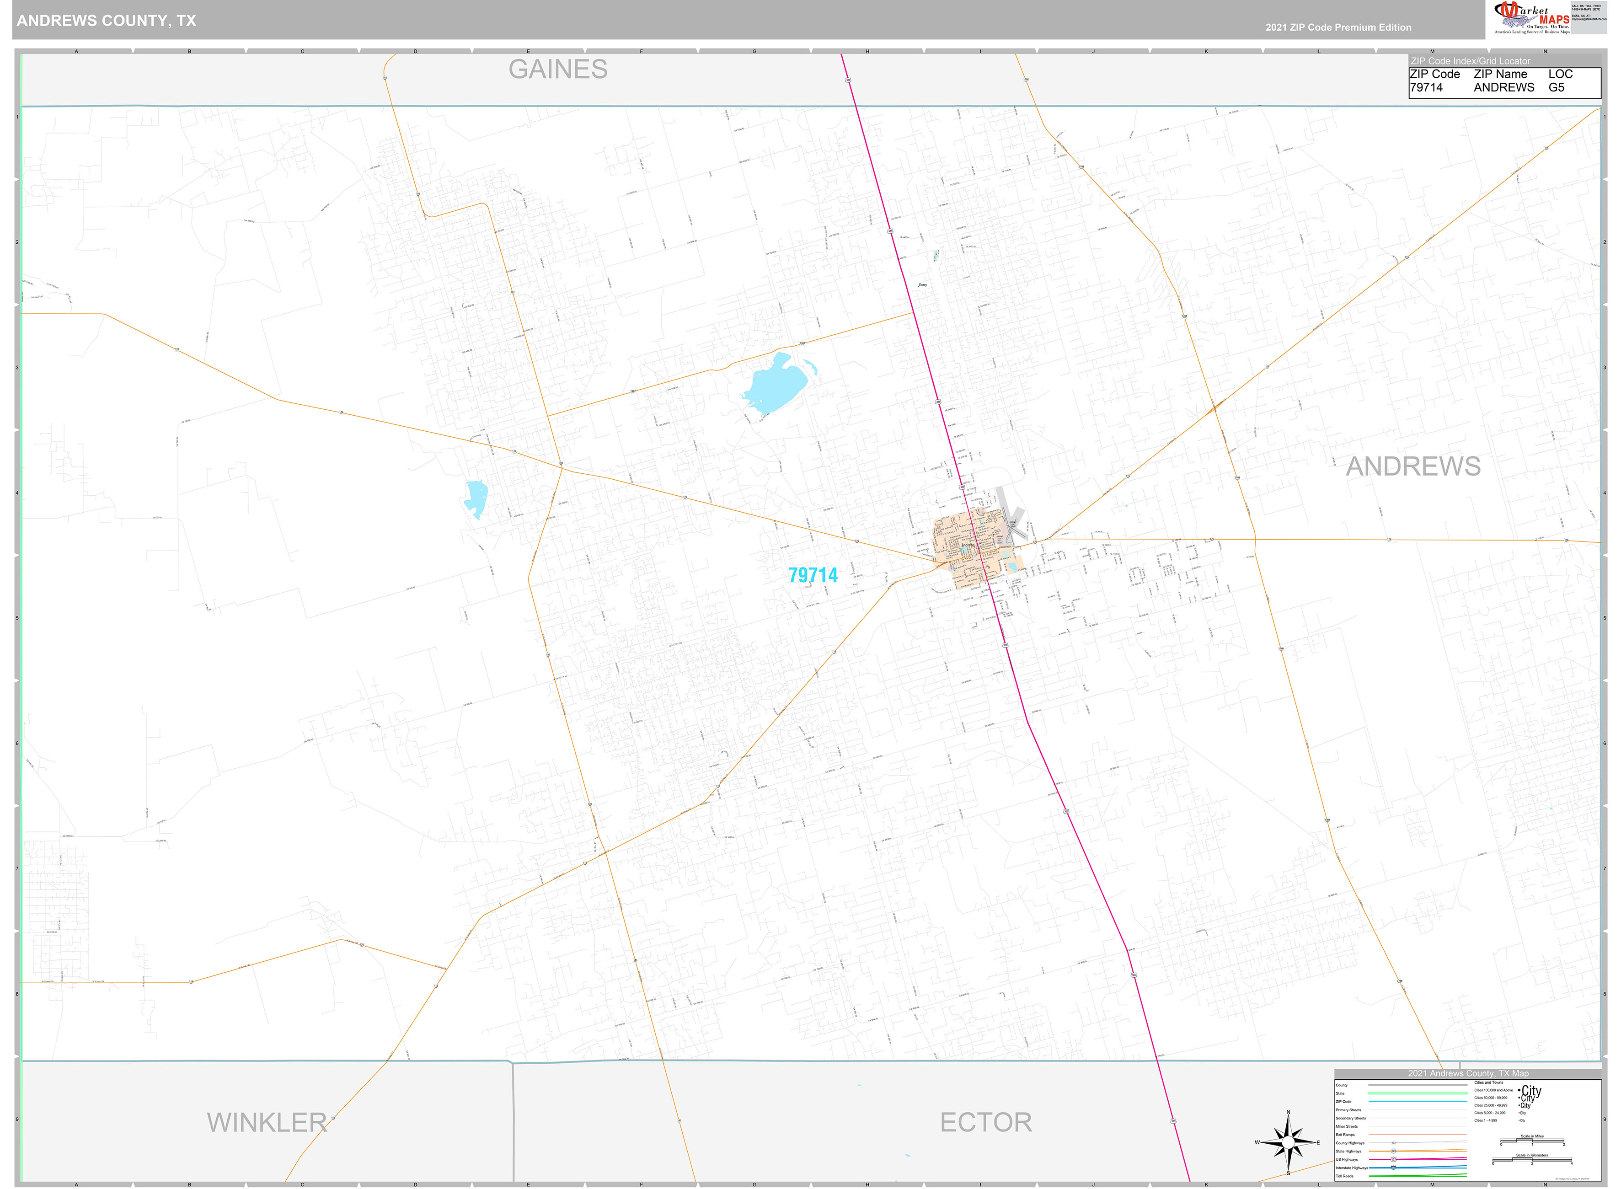Image resolution: width=1621 pixels, height=1189 pixels.
Task: Click the County Highways marker in the legend
Action: pyautogui.click(x=1394, y=1142)
